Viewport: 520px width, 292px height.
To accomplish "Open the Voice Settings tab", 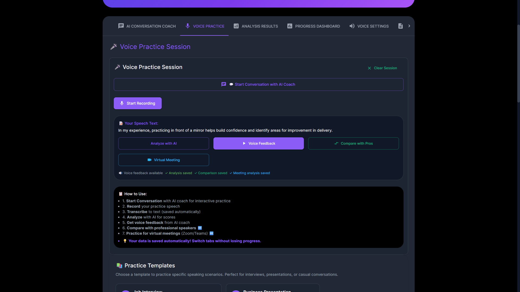I will pos(373,26).
